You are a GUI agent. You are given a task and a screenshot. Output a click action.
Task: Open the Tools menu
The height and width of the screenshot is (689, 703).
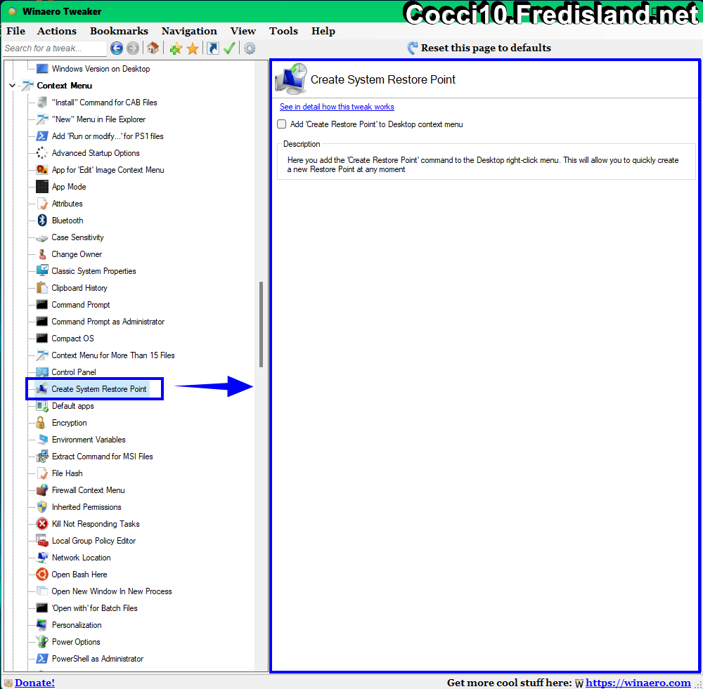(283, 31)
